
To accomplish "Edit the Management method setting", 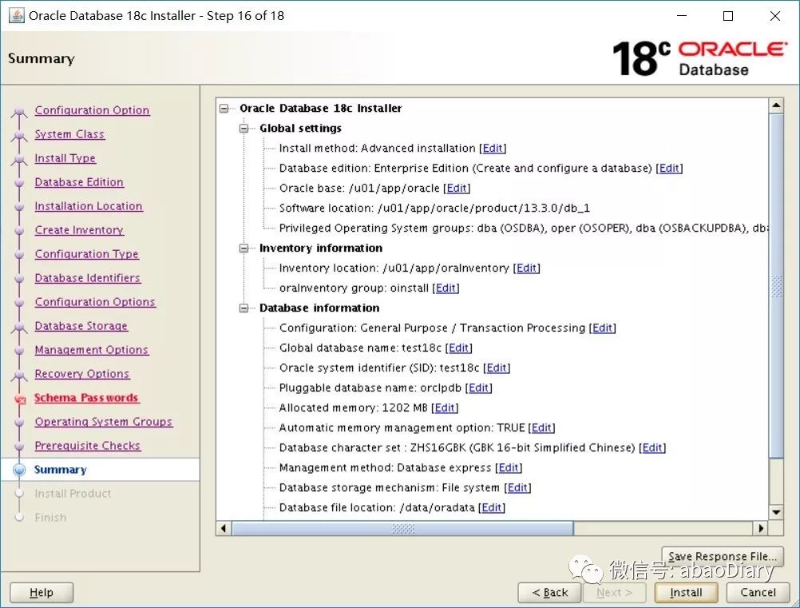I will (509, 467).
